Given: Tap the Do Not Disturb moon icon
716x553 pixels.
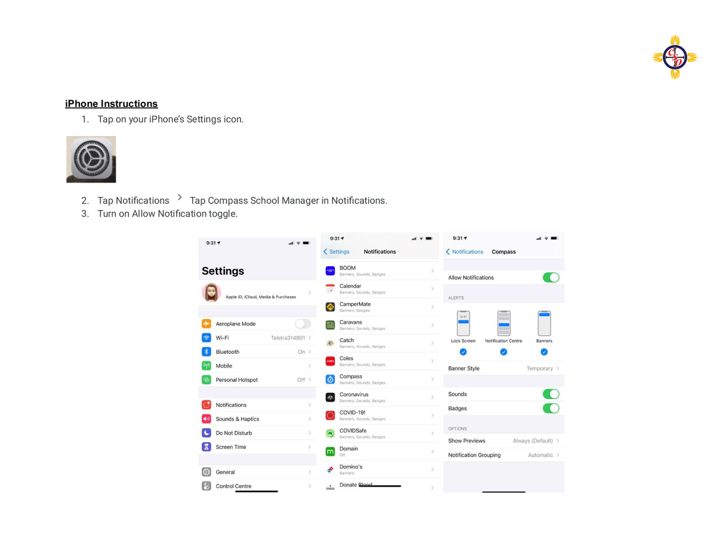Looking at the screenshot, I should [206, 432].
